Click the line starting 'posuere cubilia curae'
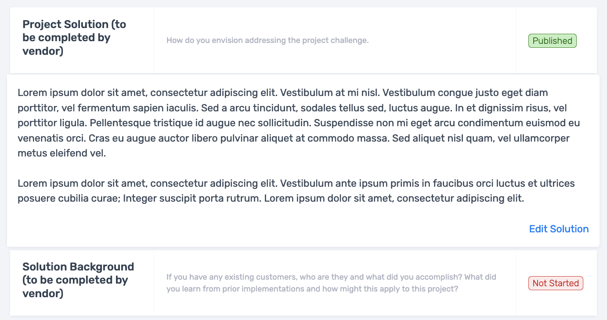 tap(271, 199)
